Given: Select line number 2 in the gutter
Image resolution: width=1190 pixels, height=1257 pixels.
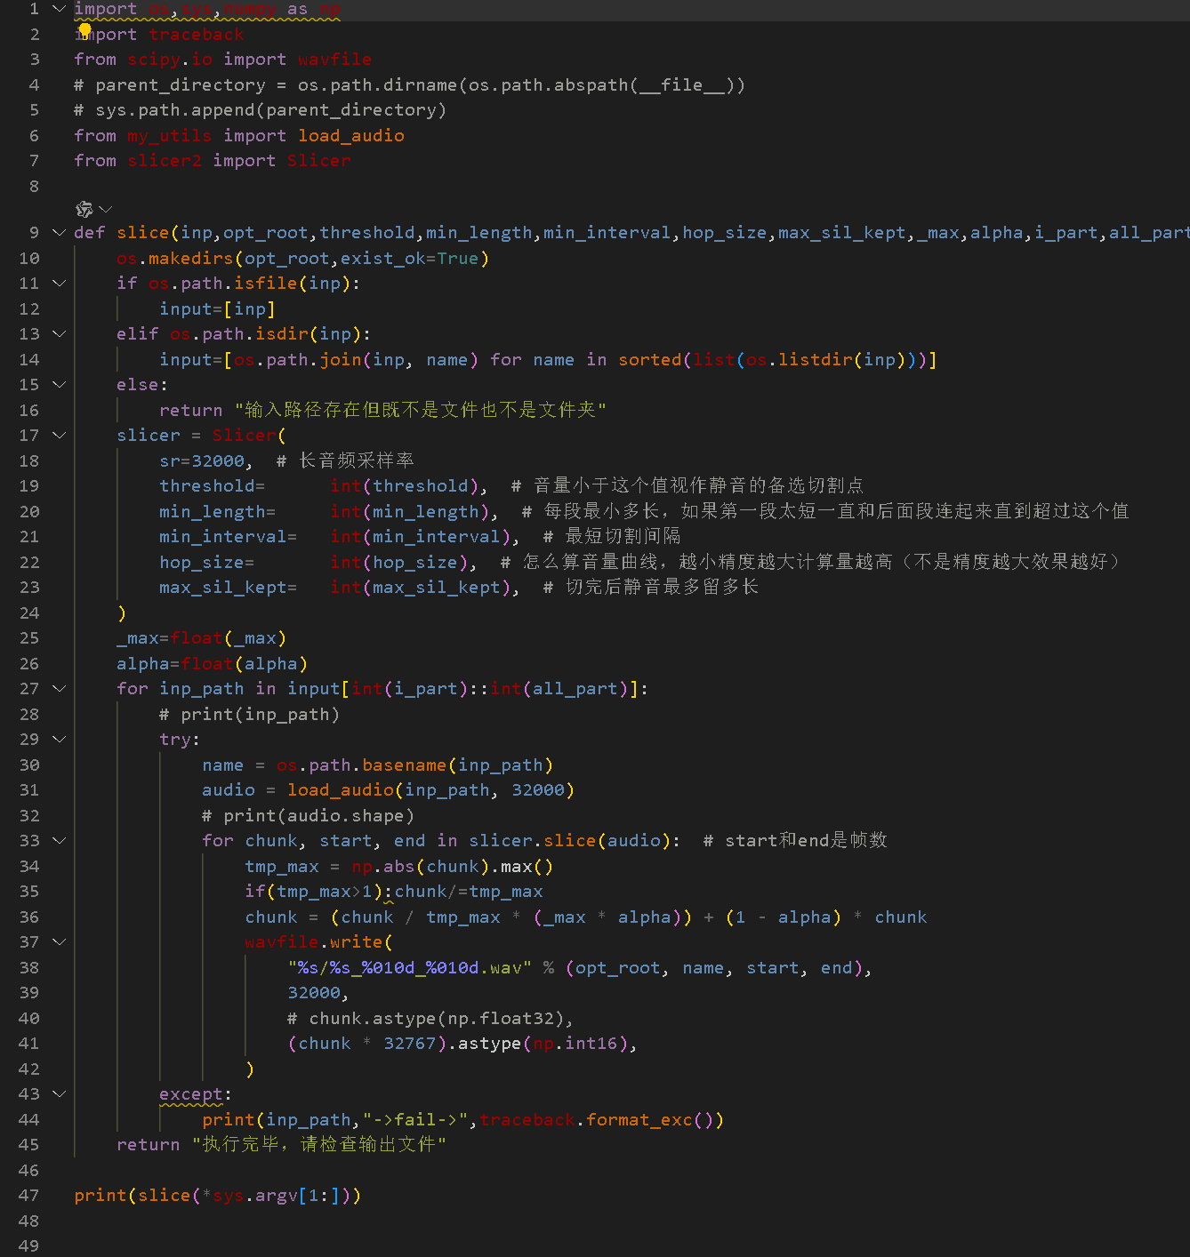Looking at the screenshot, I should pos(35,34).
